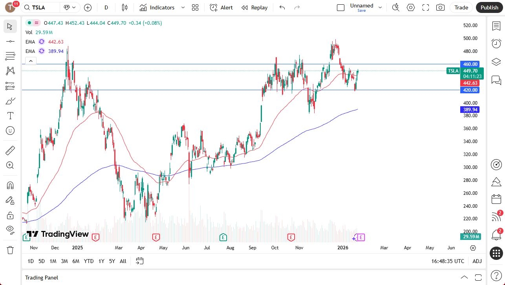Toggle lock all drawings padlock
This screenshot has height=285, width=505.
10,215
